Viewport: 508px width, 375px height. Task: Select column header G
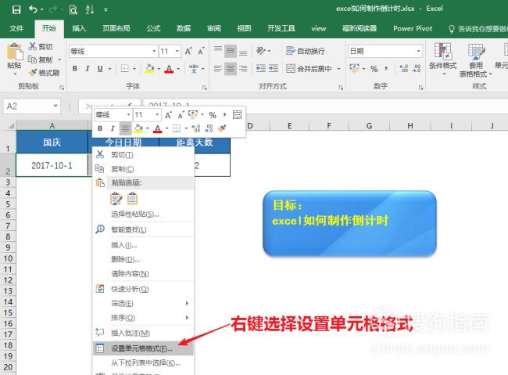(369, 125)
